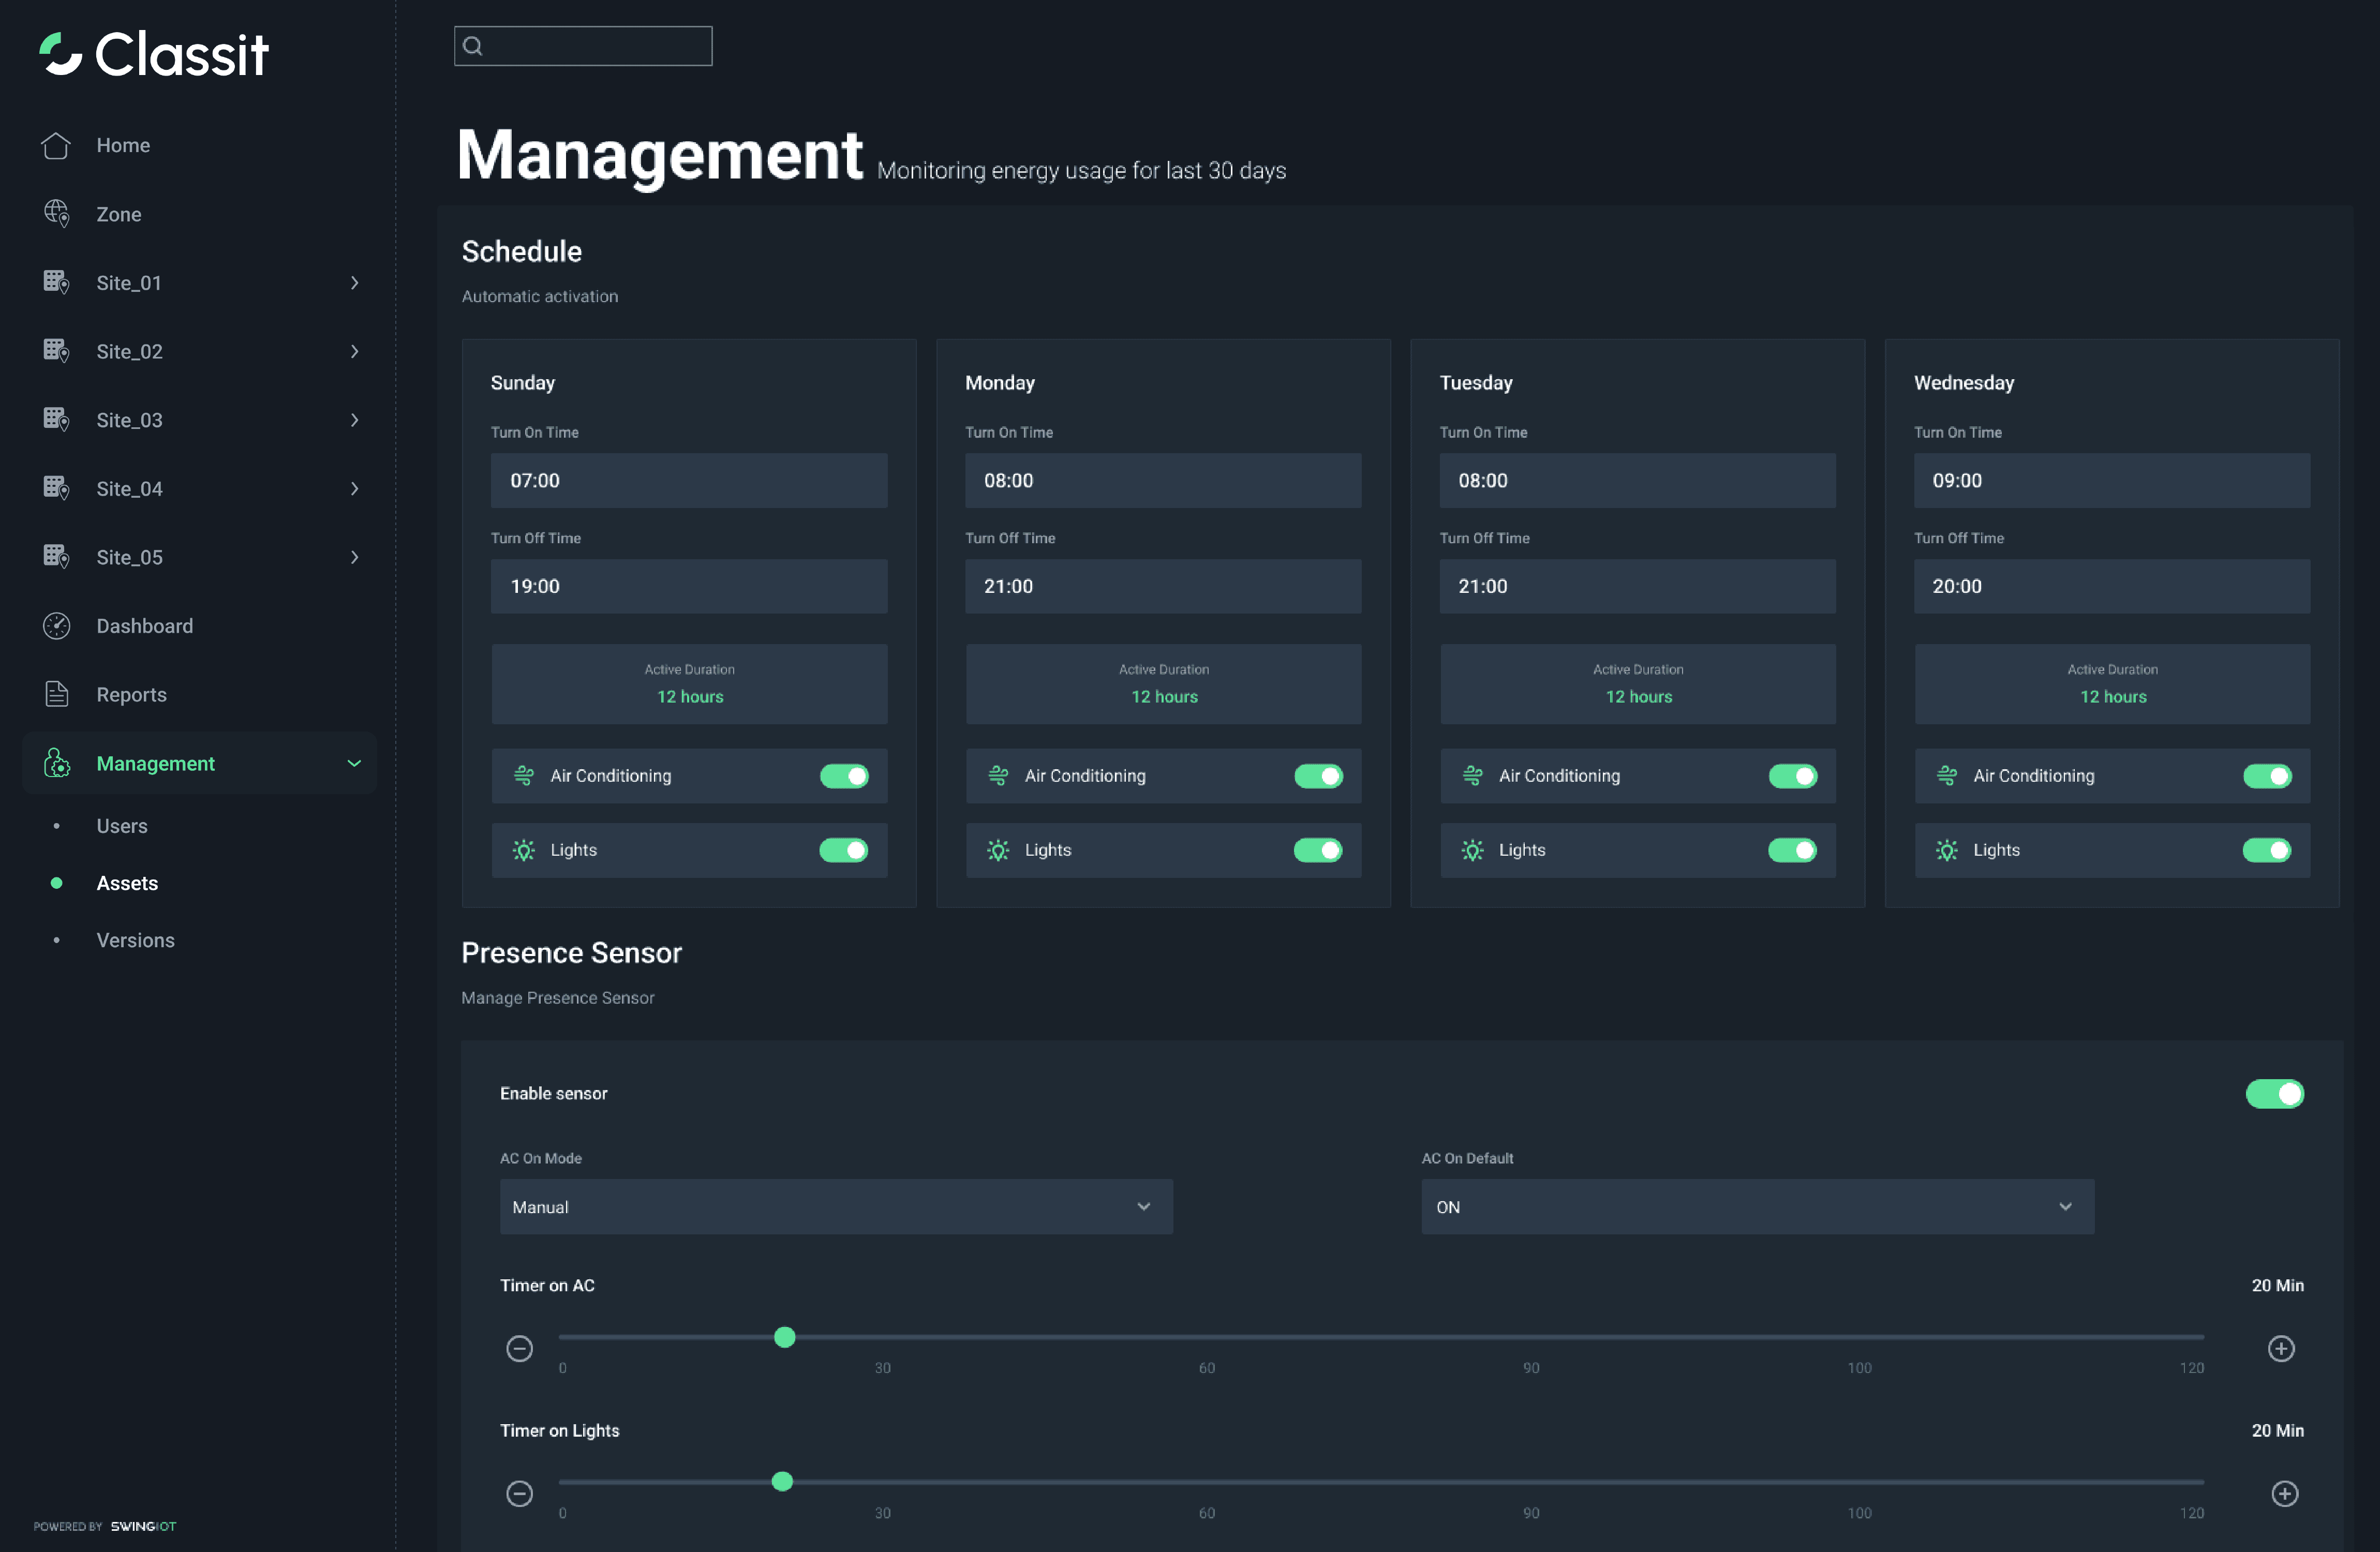
Task: Select Users under Management
Action: tap(121, 825)
